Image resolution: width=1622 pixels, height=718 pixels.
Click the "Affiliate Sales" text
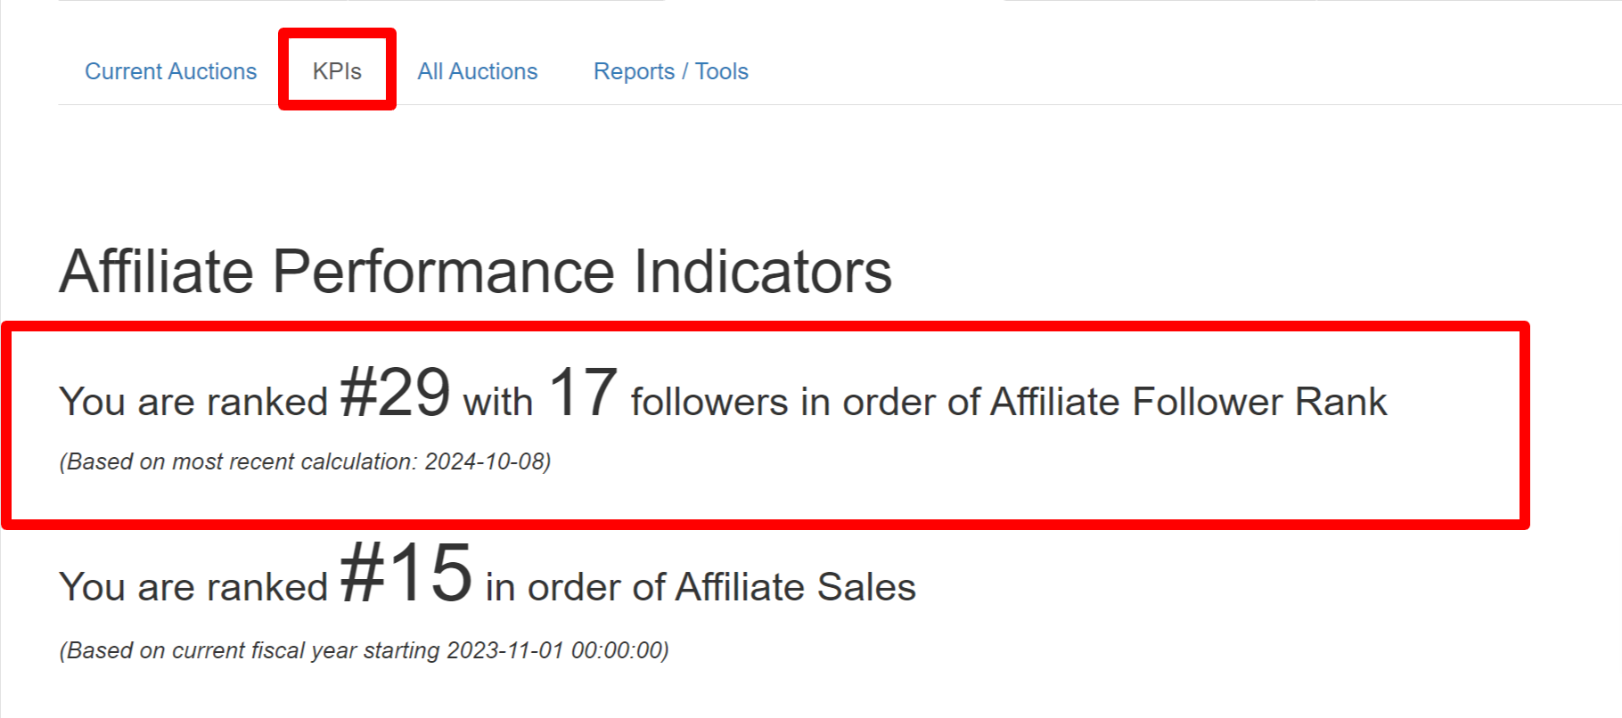[795, 587]
